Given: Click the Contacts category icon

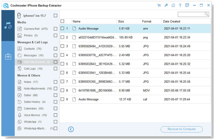Looking at the screenshot, I should click(20, 49).
